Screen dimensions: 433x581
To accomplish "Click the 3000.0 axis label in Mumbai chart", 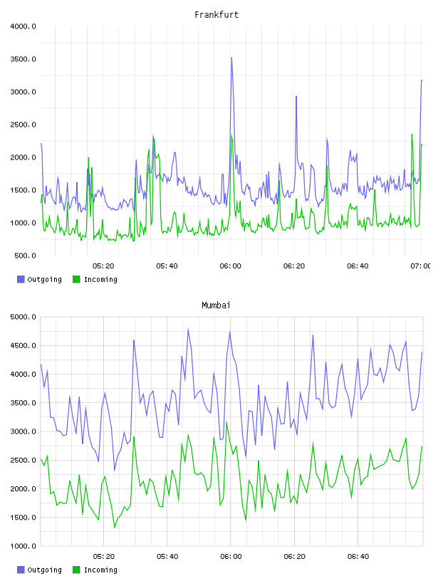I will point(23,431).
